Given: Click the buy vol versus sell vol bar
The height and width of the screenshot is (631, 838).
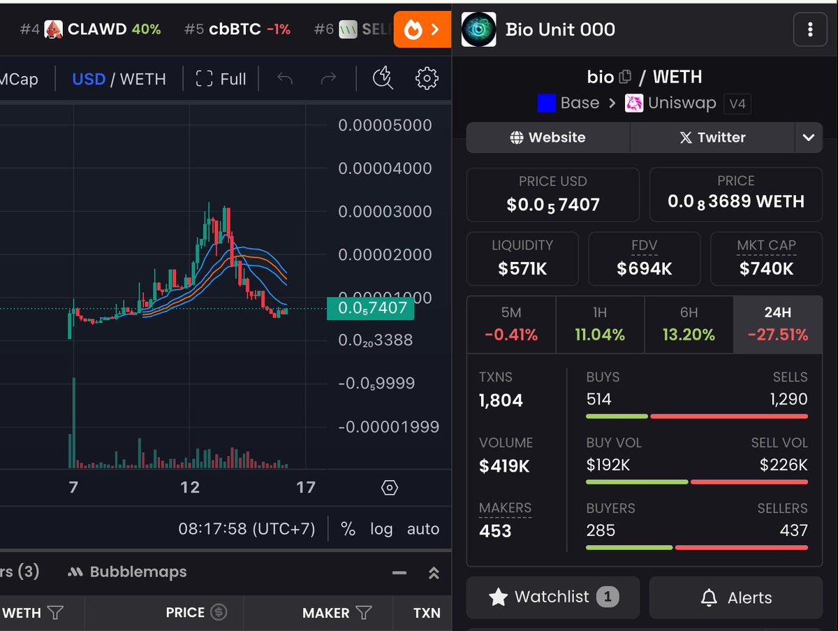Looking at the screenshot, I should [x=697, y=482].
